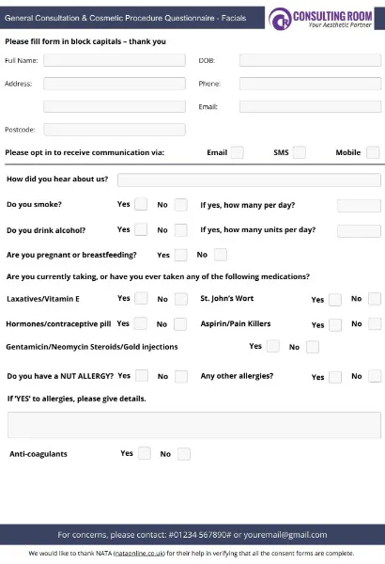385x564 pixels.
Task: Open the nataonline.co.uk link
Action: coord(140,554)
